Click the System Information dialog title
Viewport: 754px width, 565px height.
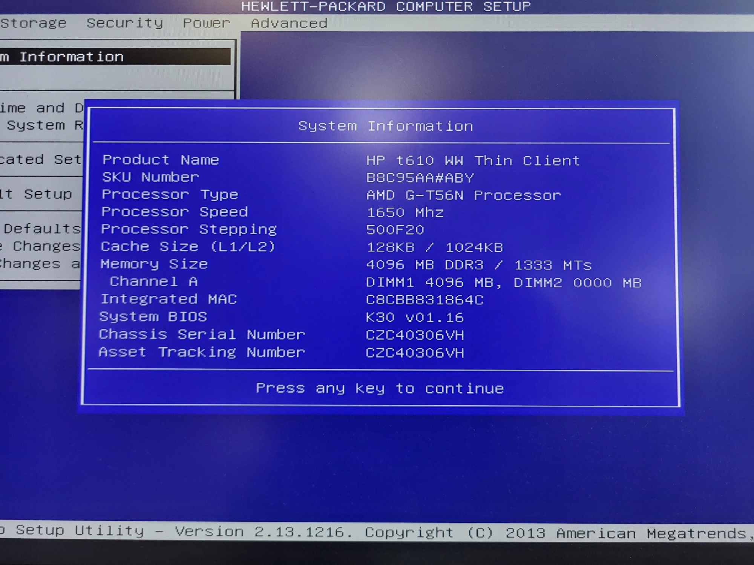pyautogui.click(x=385, y=126)
